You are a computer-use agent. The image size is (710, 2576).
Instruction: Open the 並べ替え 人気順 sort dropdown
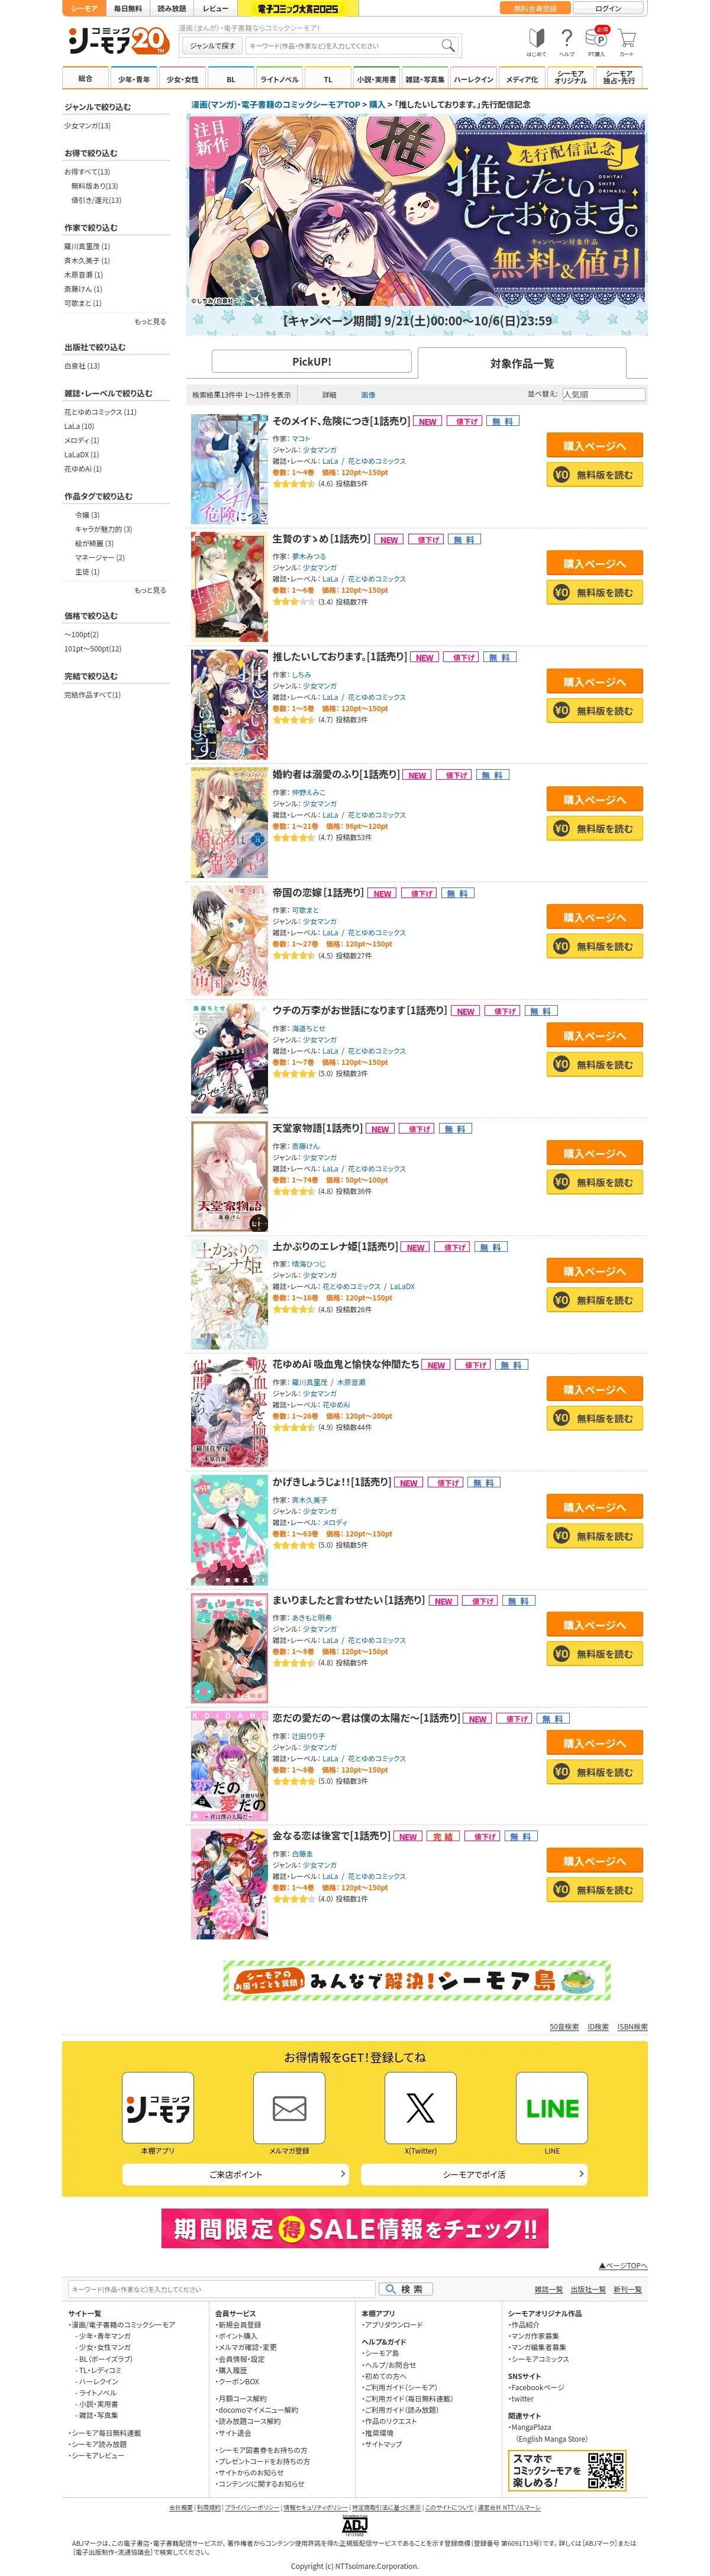[x=603, y=395]
